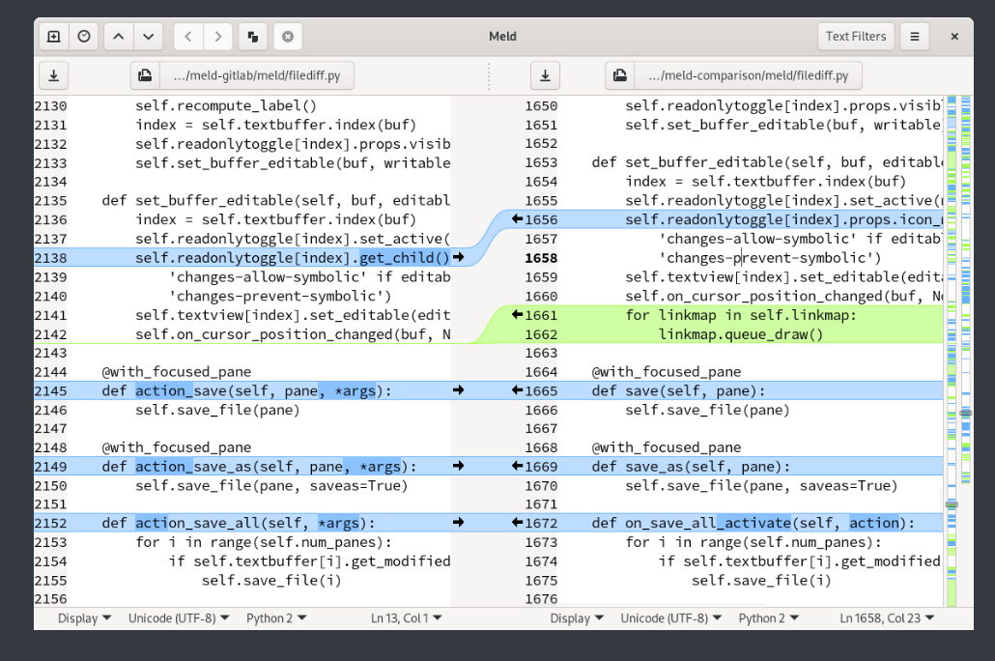Open left pane Unicode (UTF-8) encoding dropdown
Viewport: 995px width, 661px height.
(x=179, y=618)
